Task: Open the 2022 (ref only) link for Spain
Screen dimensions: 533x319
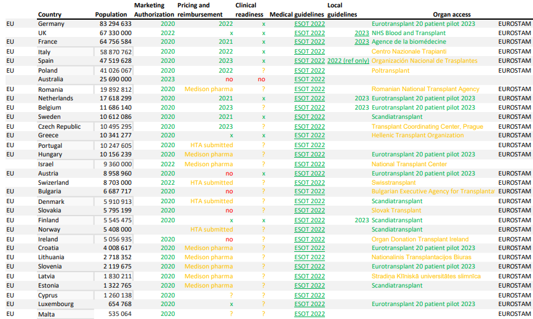Action: tap(348, 61)
